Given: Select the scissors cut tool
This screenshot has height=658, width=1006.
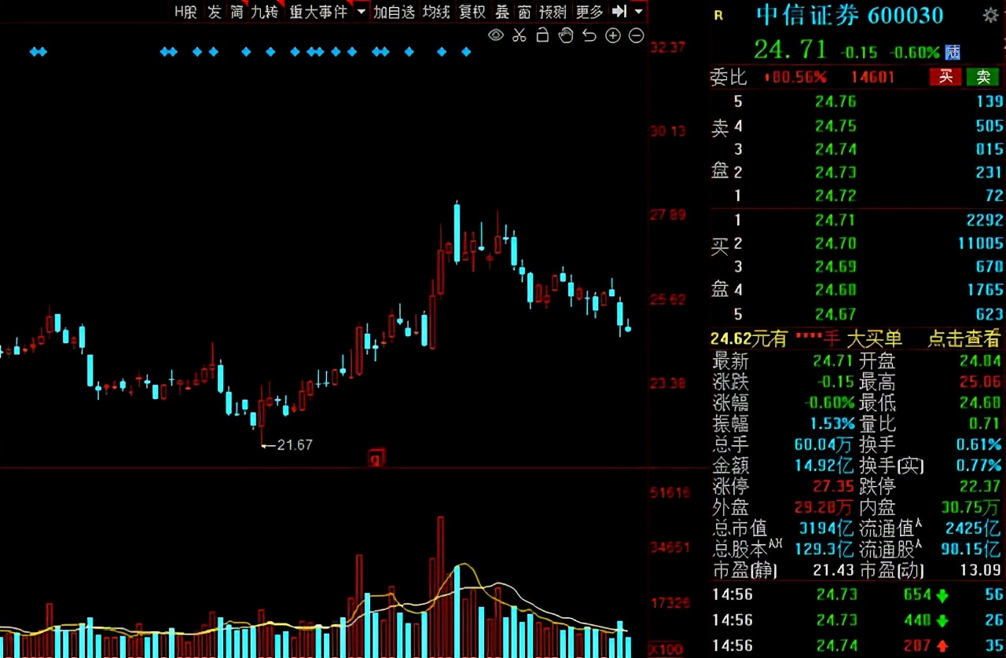Looking at the screenshot, I should click(x=519, y=35).
